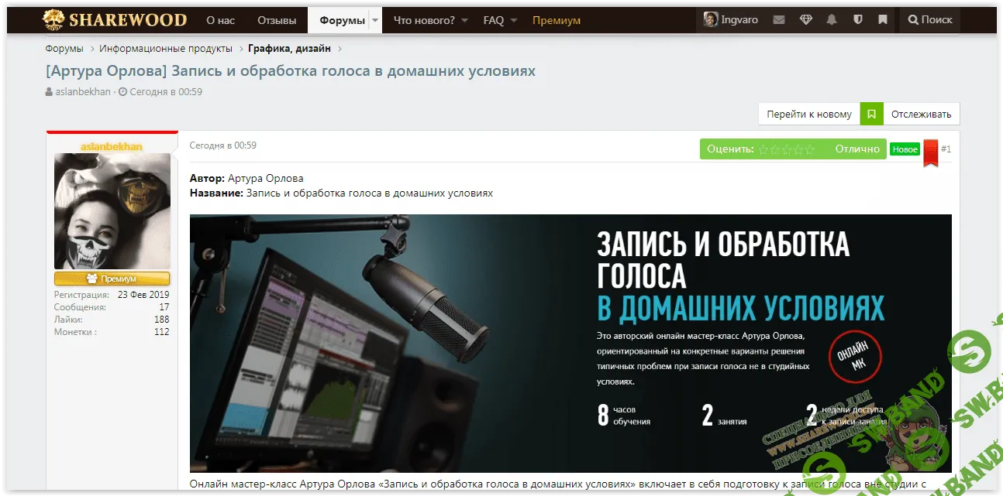This screenshot has width=1003, height=496.
Task: Click the diamond premium icon
Action: pyautogui.click(x=806, y=20)
